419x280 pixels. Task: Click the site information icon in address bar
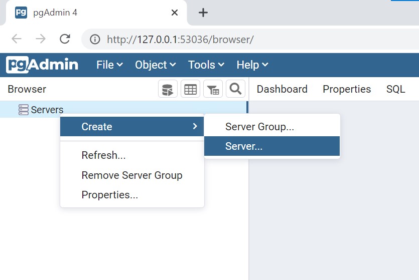95,39
